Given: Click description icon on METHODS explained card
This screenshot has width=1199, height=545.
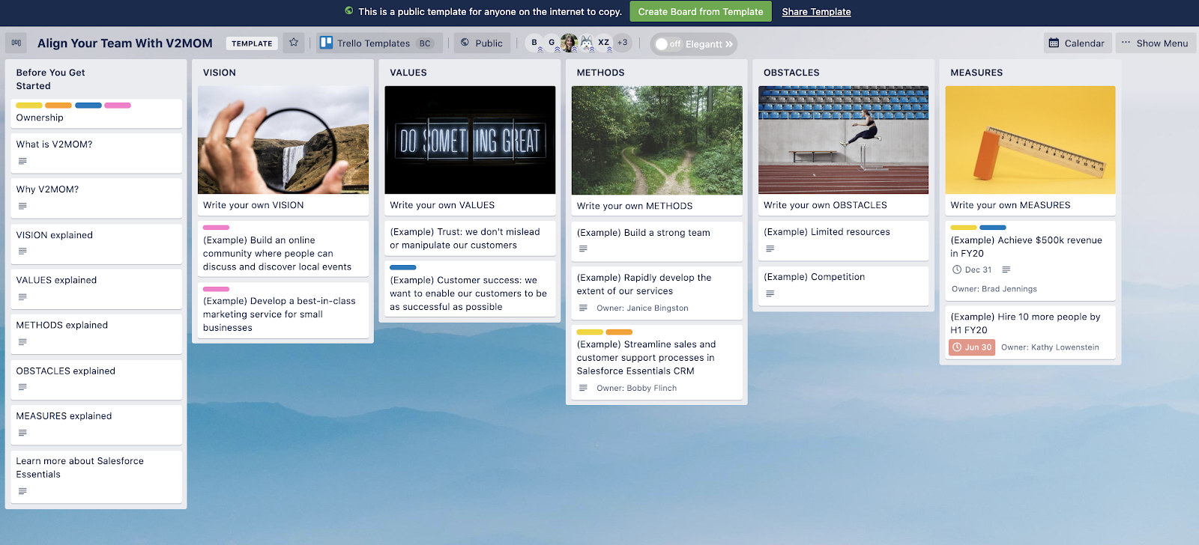Looking at the screenshot, I should 22,342.
